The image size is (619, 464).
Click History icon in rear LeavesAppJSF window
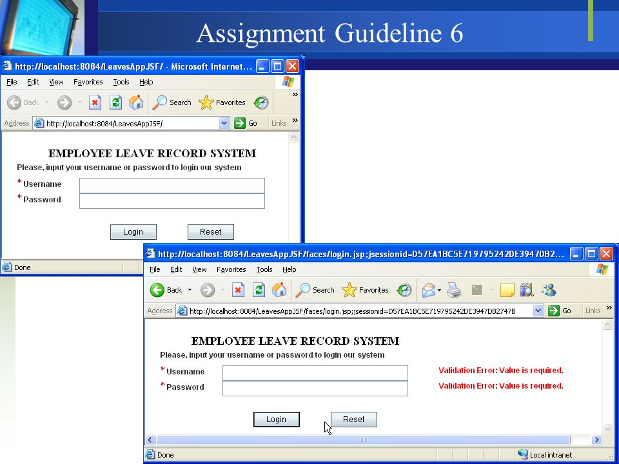click(261, 102)
